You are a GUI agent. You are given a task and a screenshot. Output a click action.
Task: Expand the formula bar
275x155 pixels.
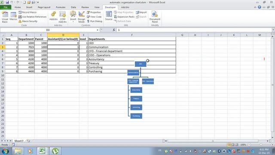point(273,30)
